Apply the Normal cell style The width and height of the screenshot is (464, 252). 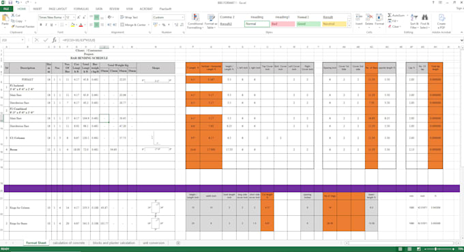[x=257, y=24]
